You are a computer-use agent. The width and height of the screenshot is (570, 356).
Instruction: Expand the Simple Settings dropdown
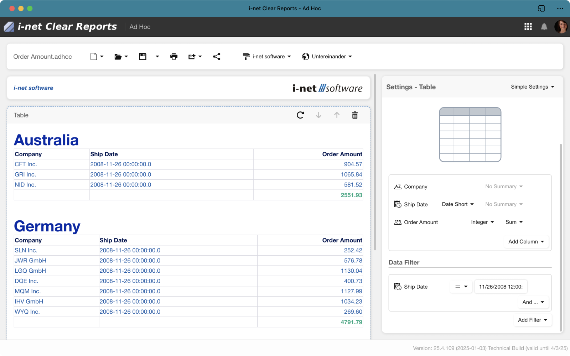pos(533,87)
